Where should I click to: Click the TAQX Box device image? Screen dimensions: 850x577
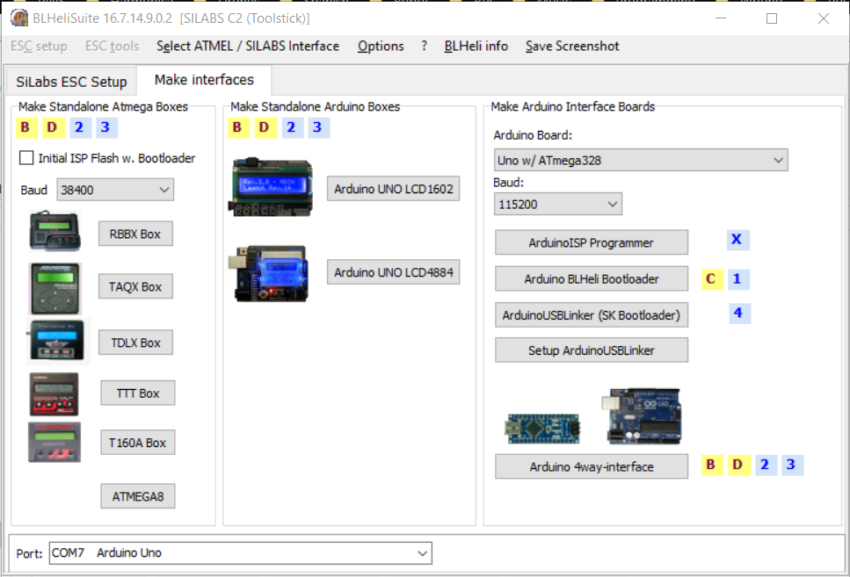(x=54, y=289)
